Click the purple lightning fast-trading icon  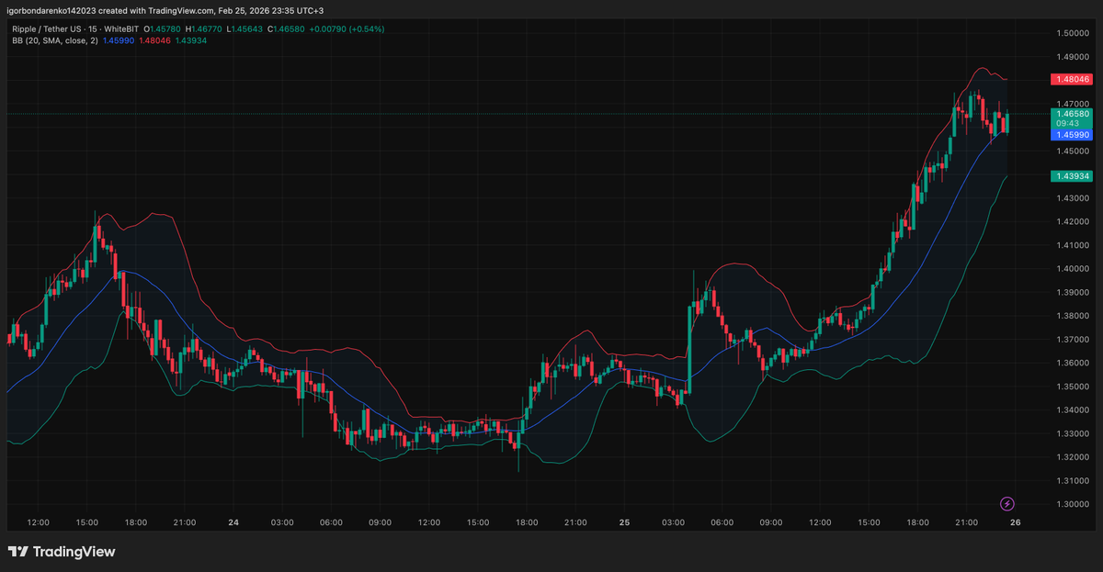point(1007,501)
